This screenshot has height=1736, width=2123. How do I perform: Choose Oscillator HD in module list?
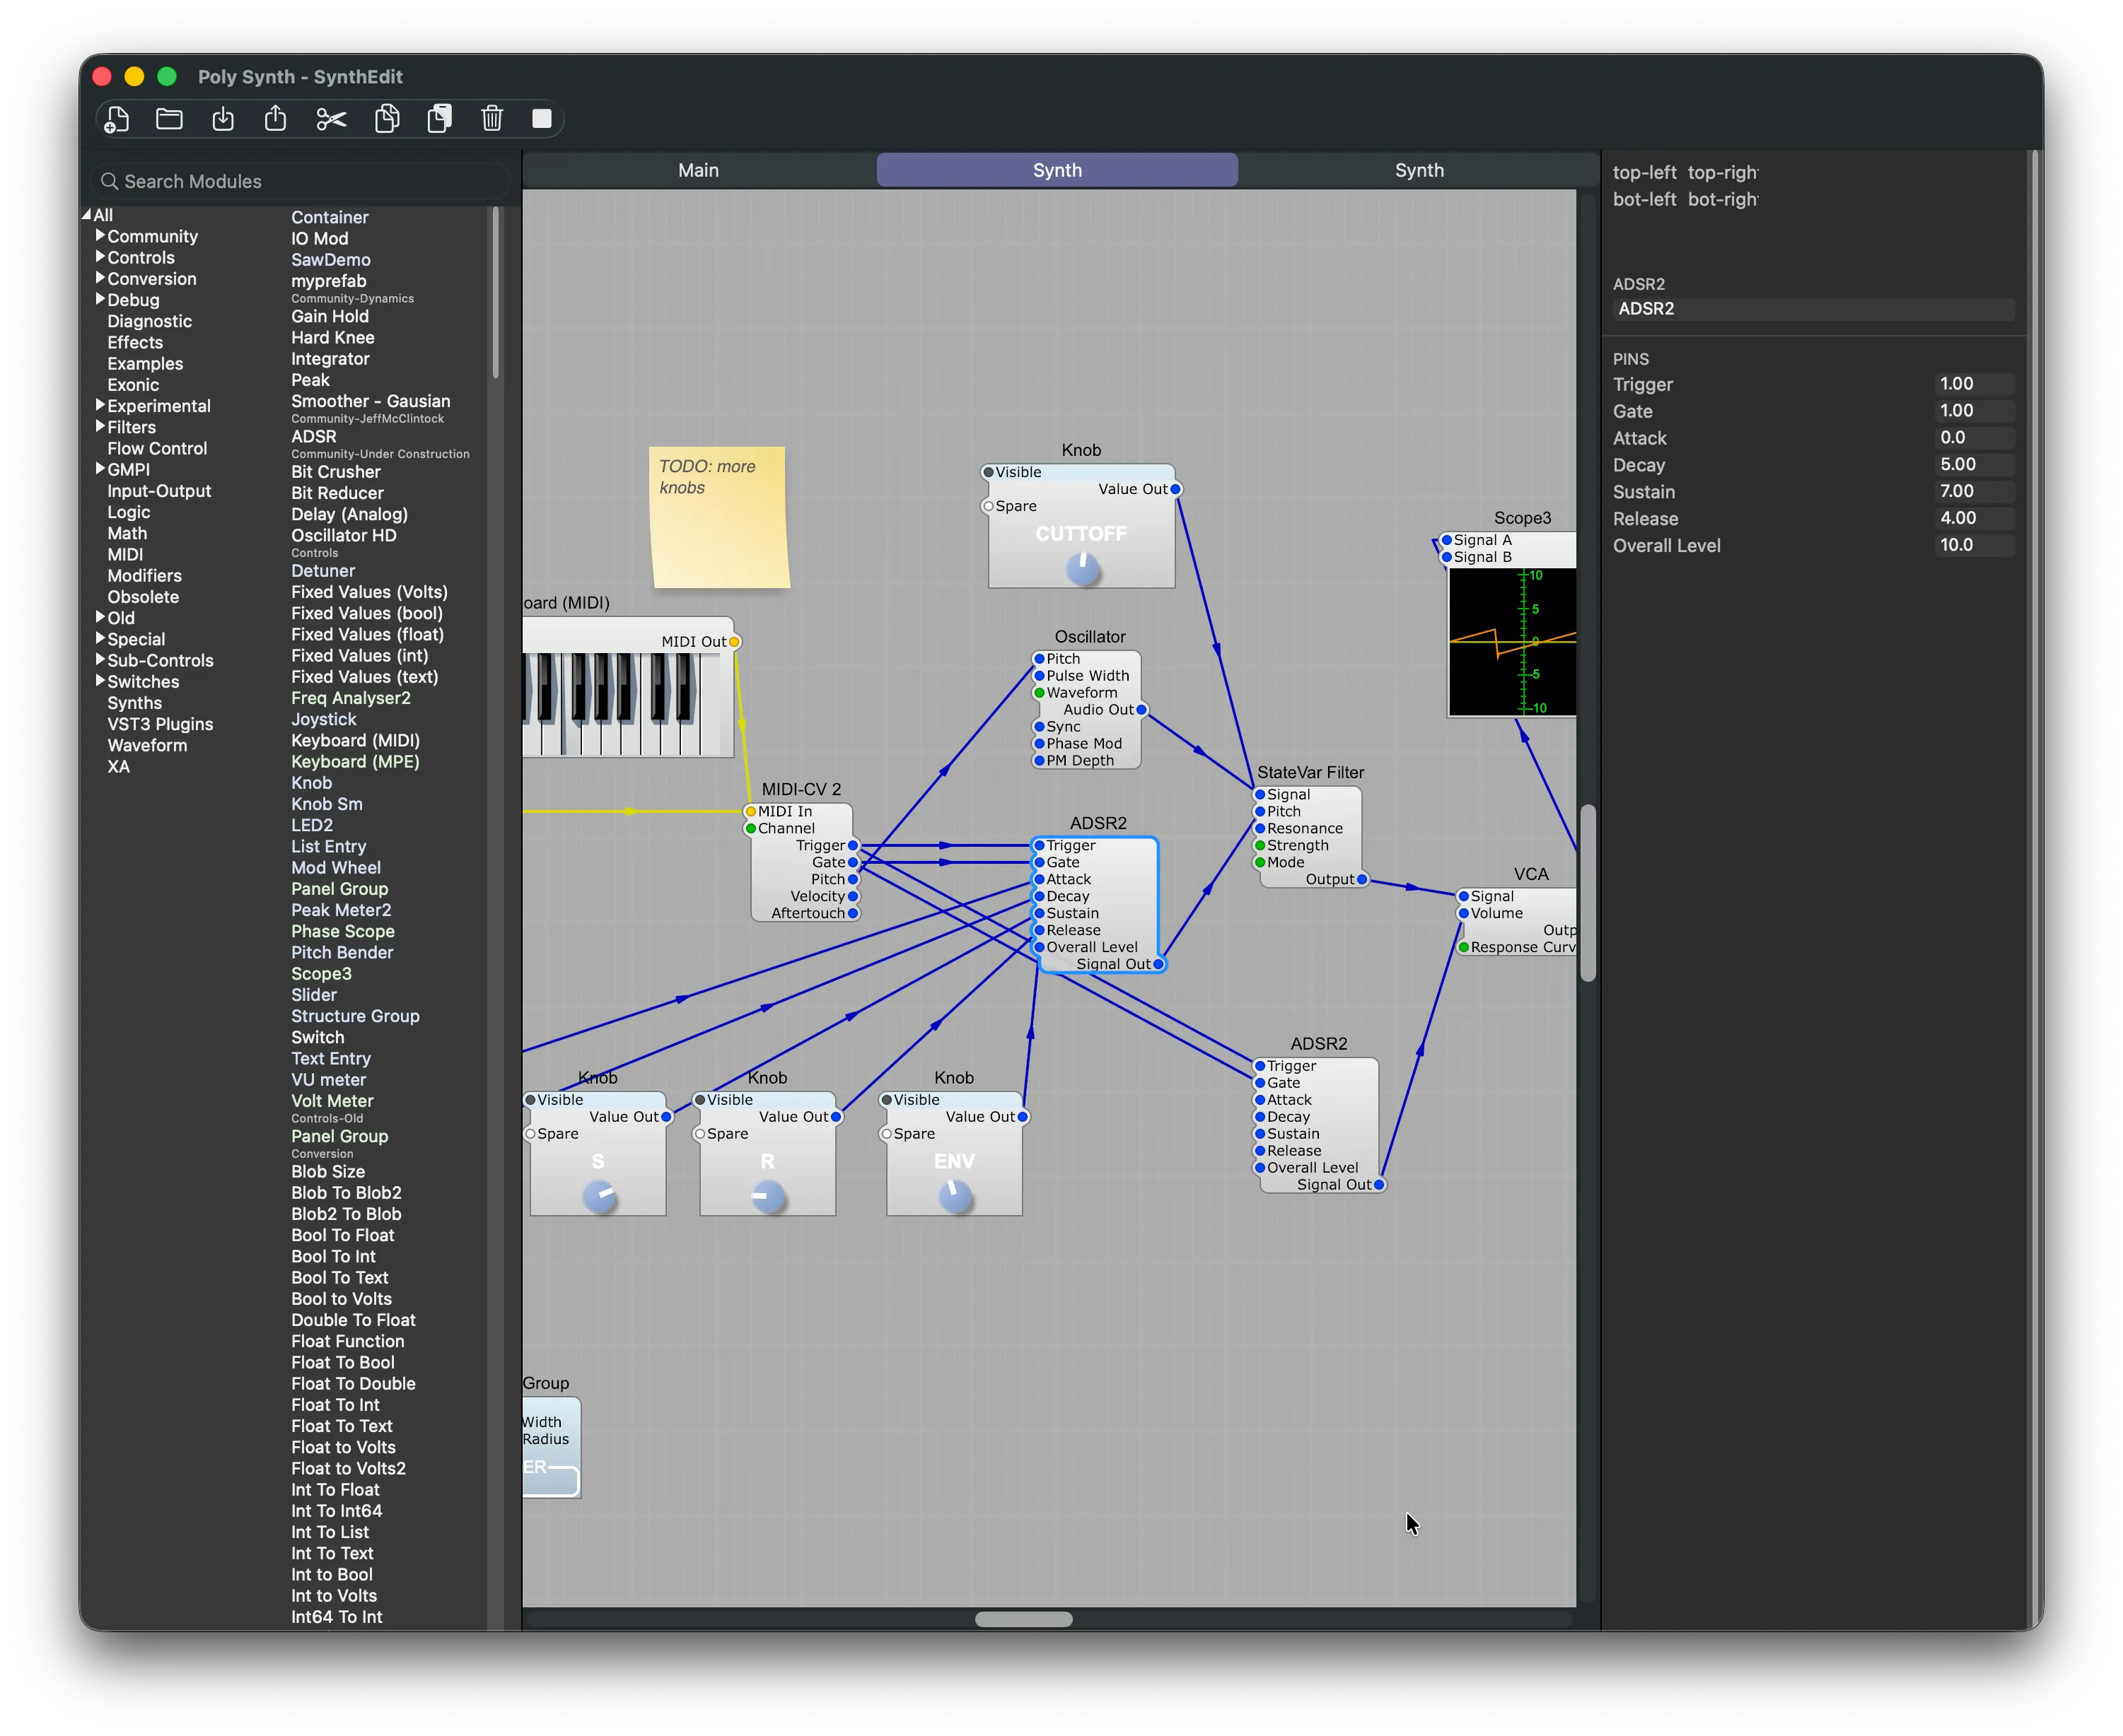pos(343,535)
